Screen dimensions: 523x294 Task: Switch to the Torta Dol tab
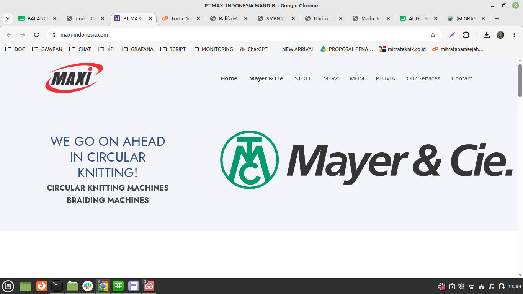180,18
